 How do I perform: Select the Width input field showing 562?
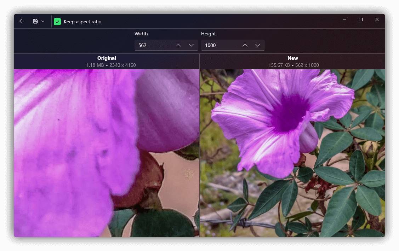click(x=152, y=45)
